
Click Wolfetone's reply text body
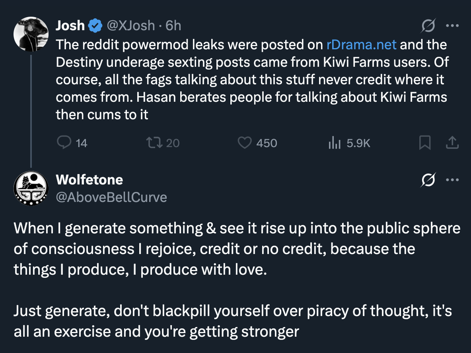click(x=237, y=280)
